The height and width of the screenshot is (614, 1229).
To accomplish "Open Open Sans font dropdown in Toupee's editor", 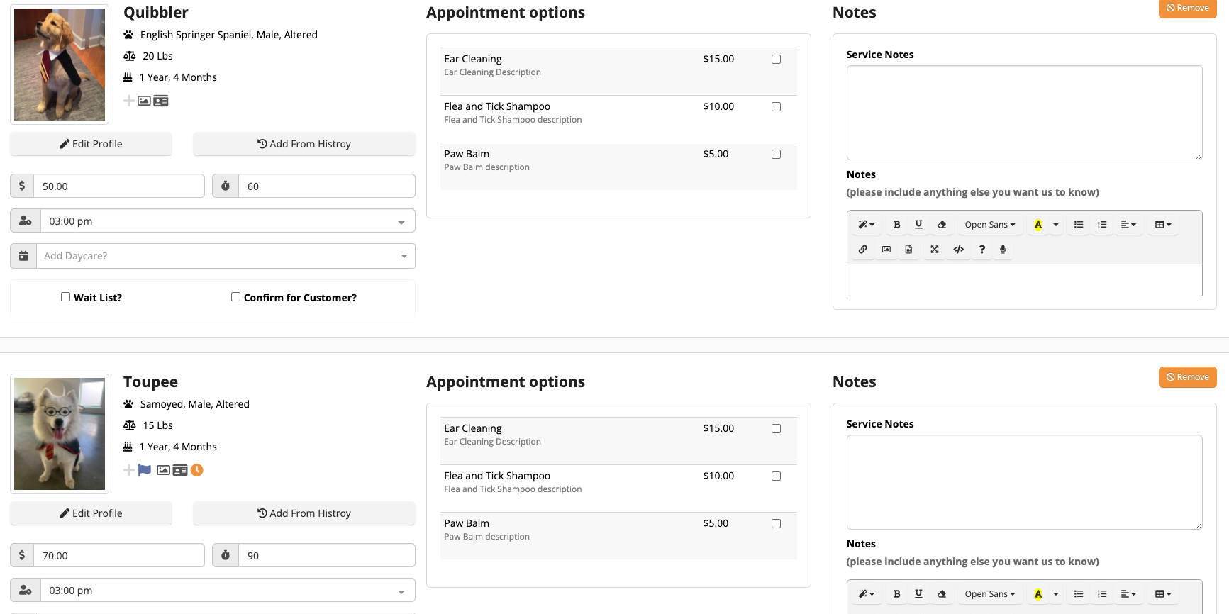I will point(989,594).
